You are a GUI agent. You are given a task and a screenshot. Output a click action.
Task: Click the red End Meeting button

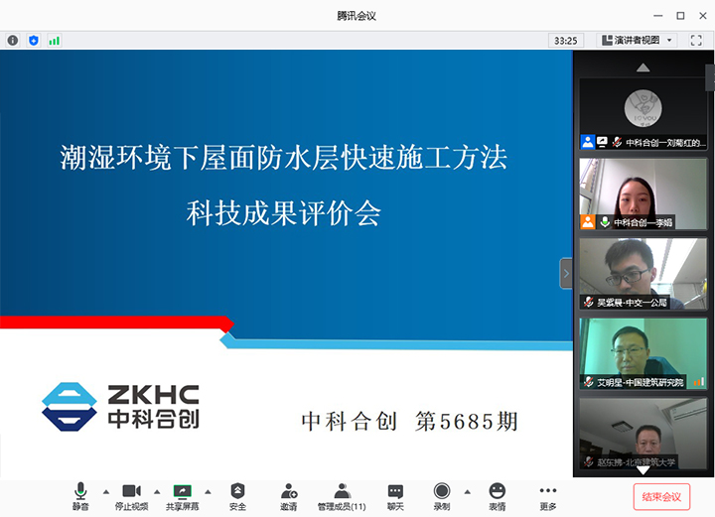pyautogui.click(x=661, y=496)
